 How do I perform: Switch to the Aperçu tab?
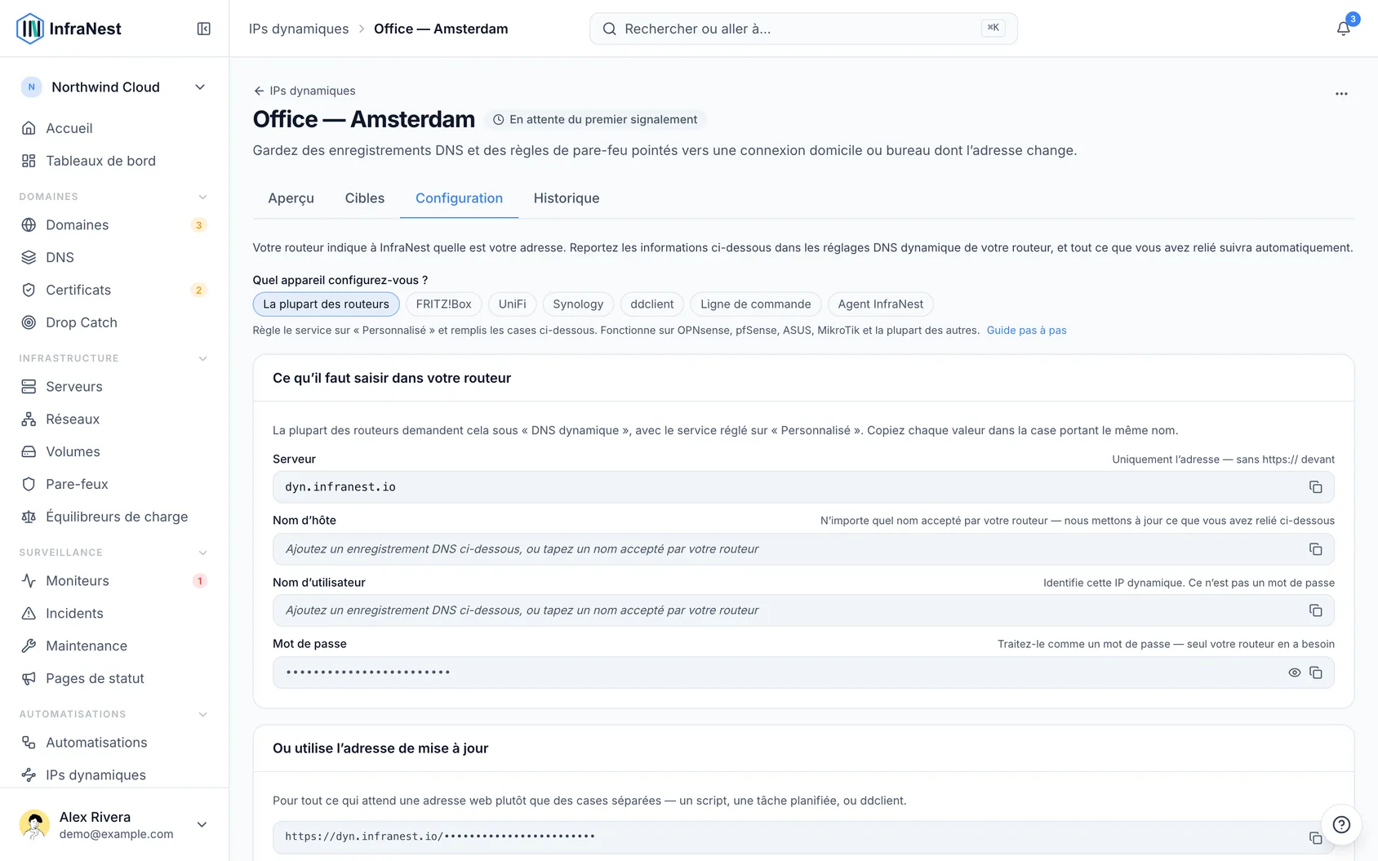pyautogui.click(x=291, y=198)
